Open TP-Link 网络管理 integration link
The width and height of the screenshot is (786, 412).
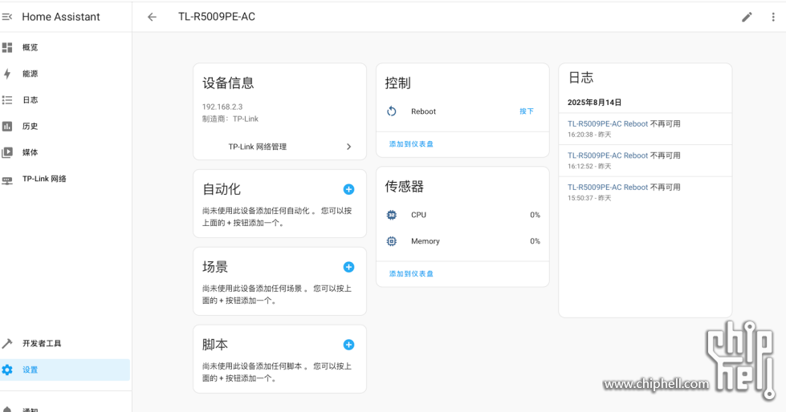point(258,147)
